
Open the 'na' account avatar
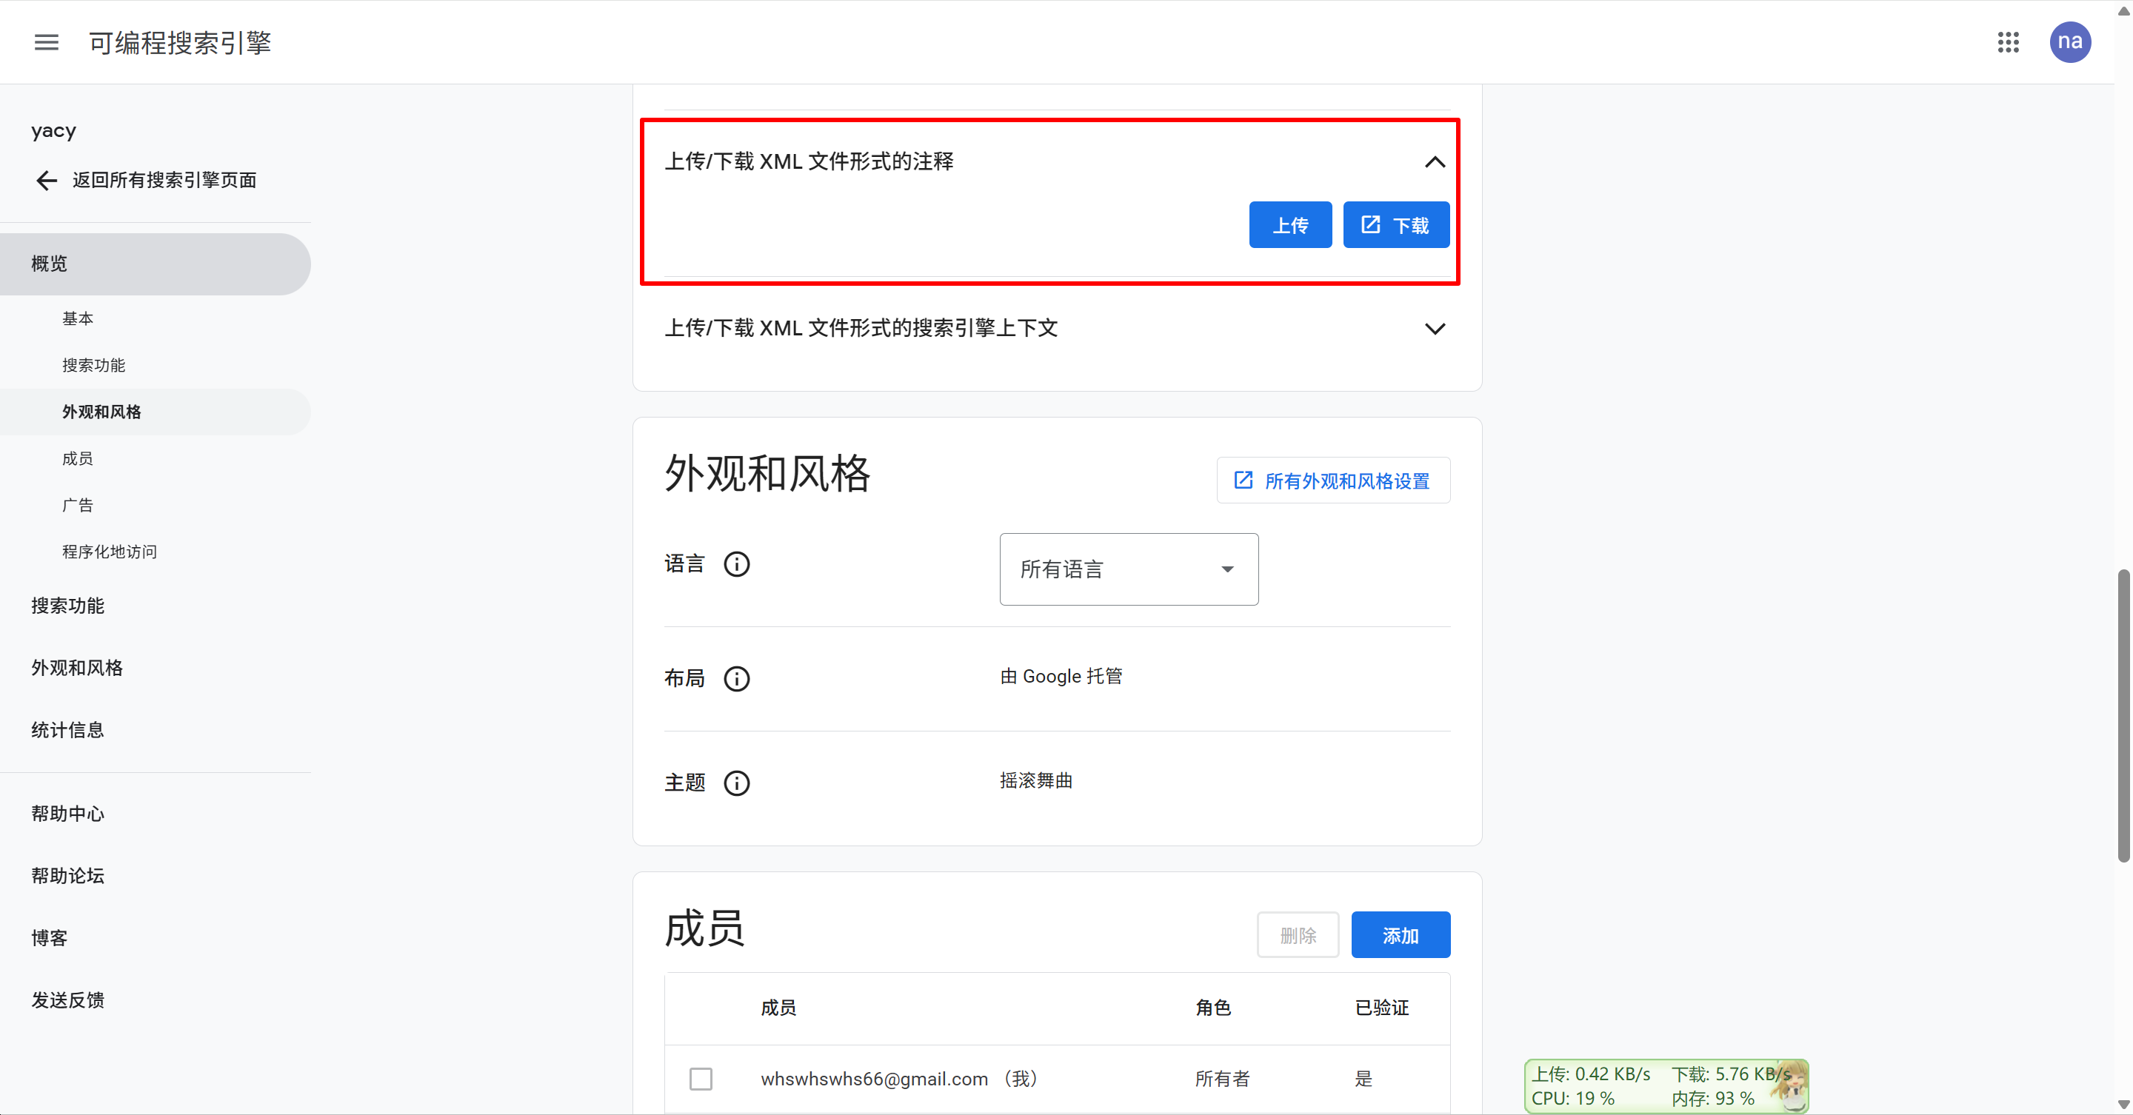point(2069,42)
